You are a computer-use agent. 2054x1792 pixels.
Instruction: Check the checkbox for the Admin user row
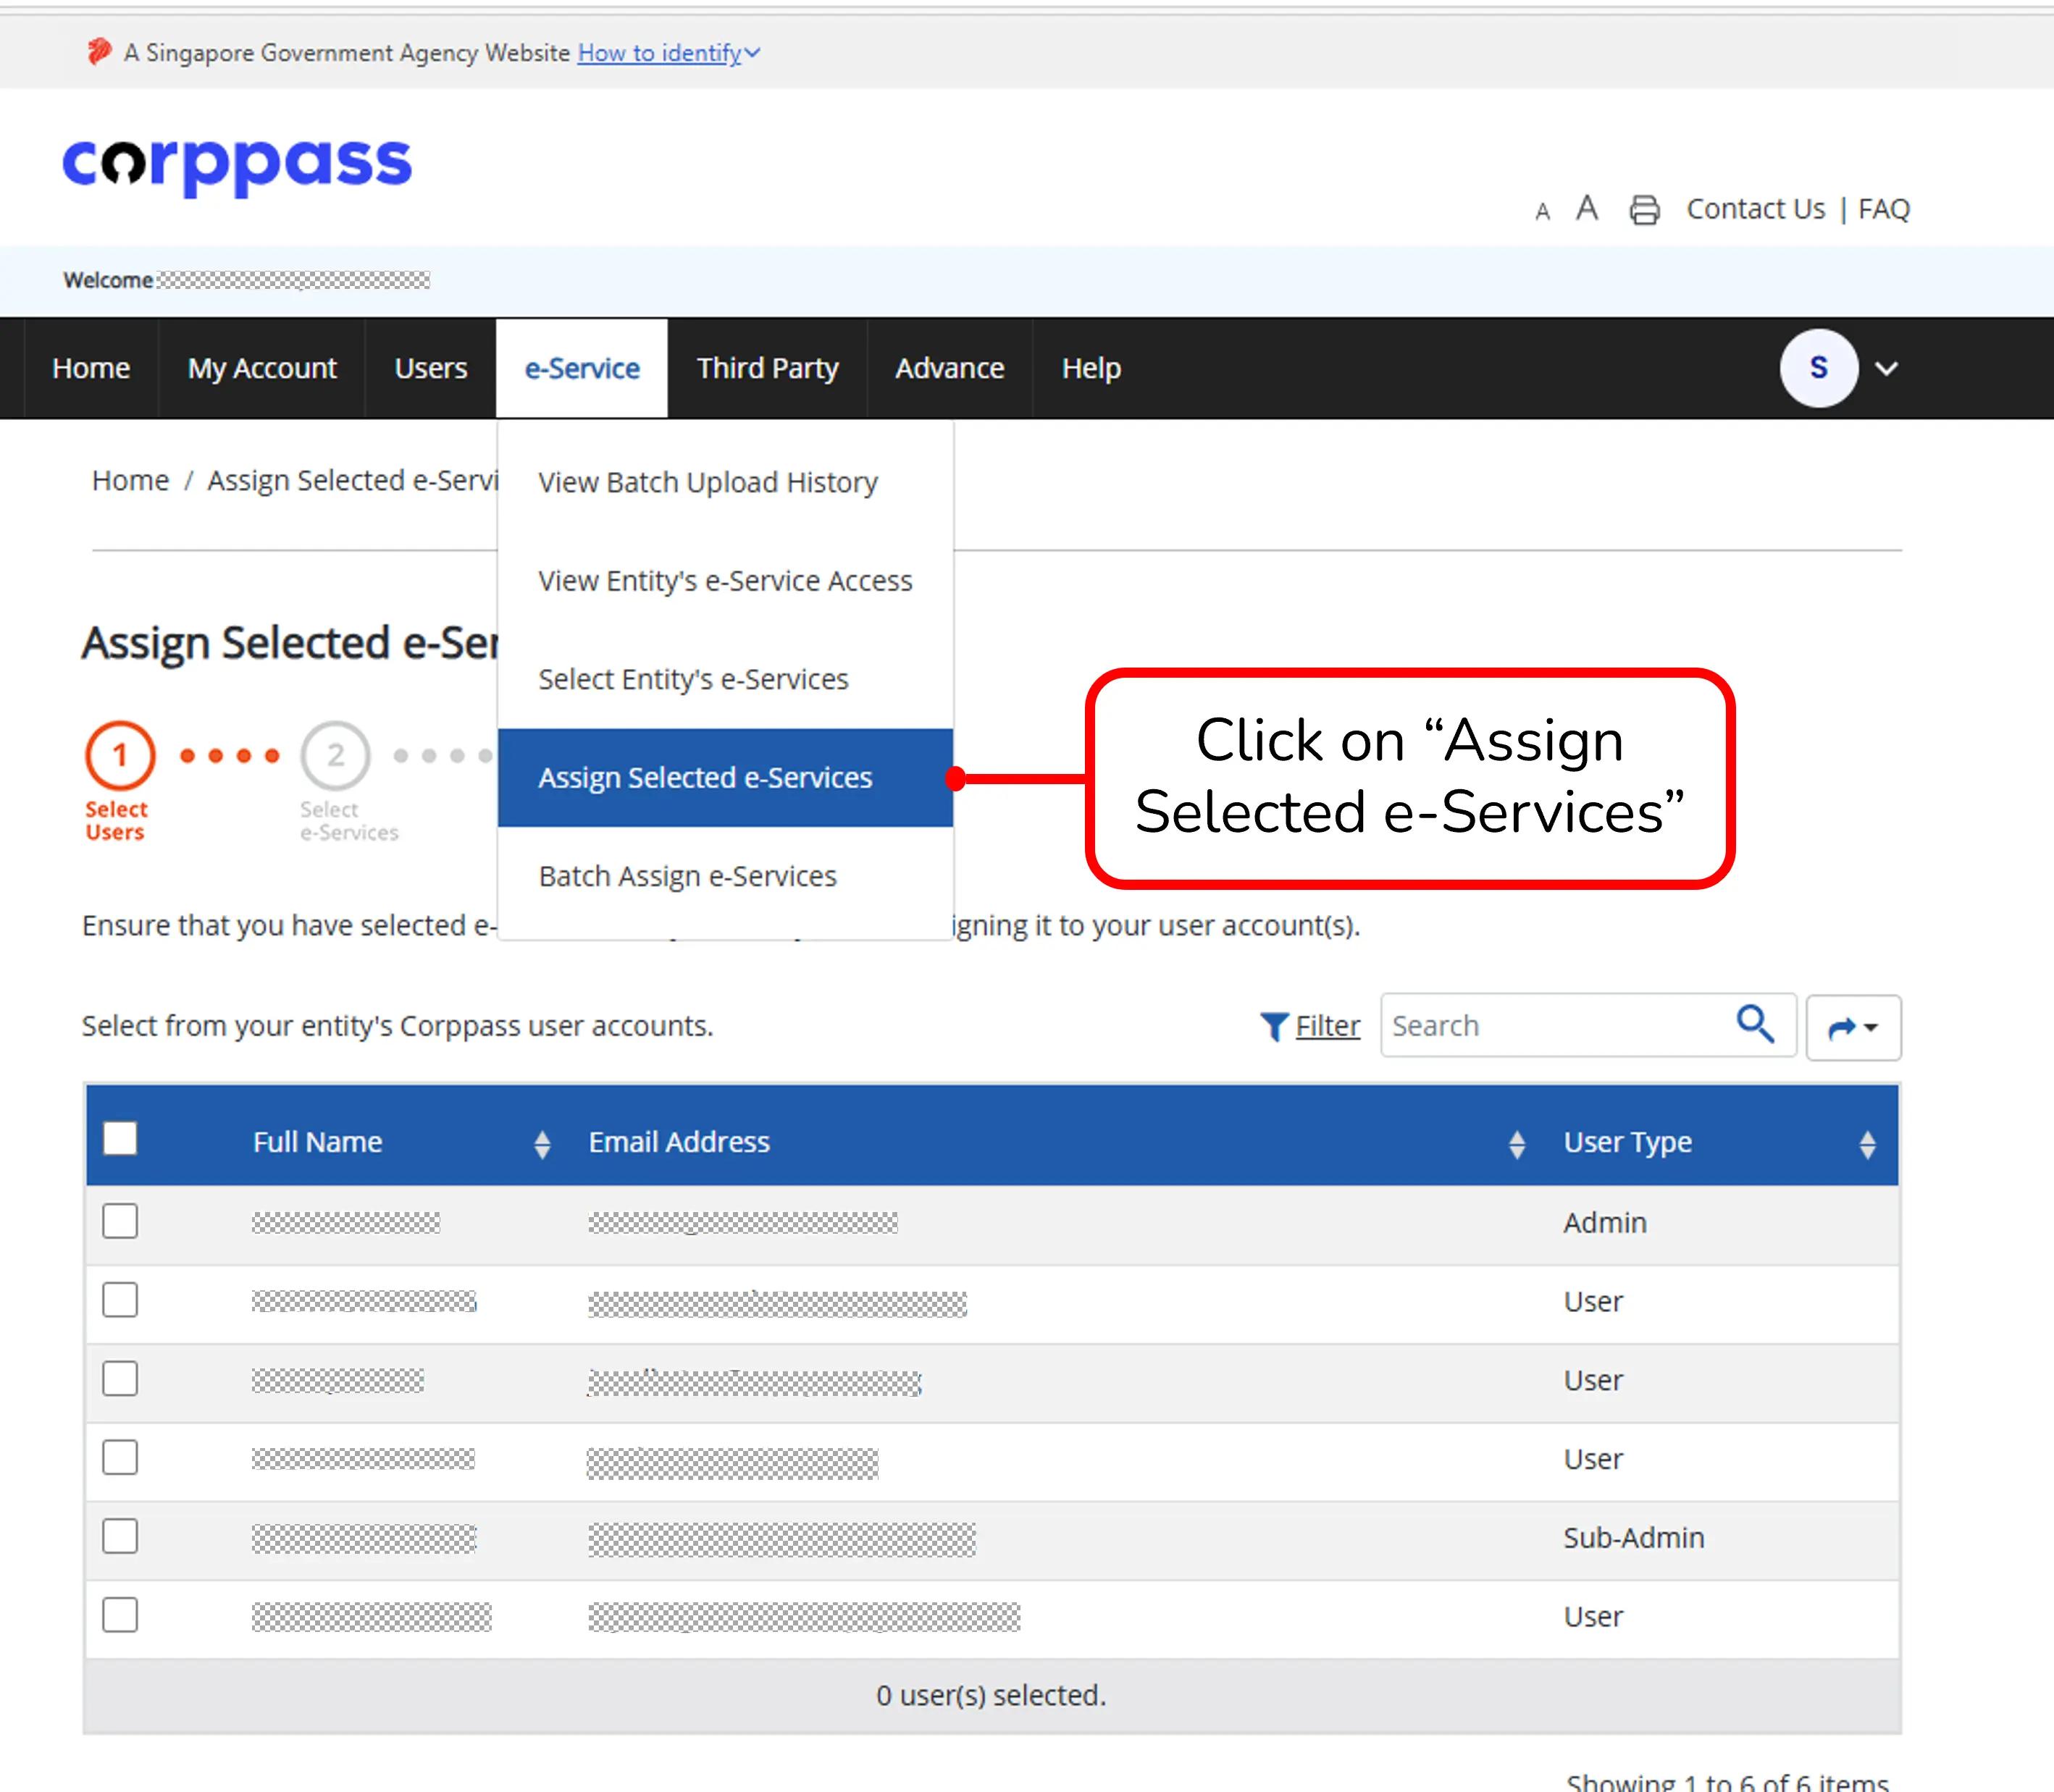pyautogui.click(x=119, y=1221)
